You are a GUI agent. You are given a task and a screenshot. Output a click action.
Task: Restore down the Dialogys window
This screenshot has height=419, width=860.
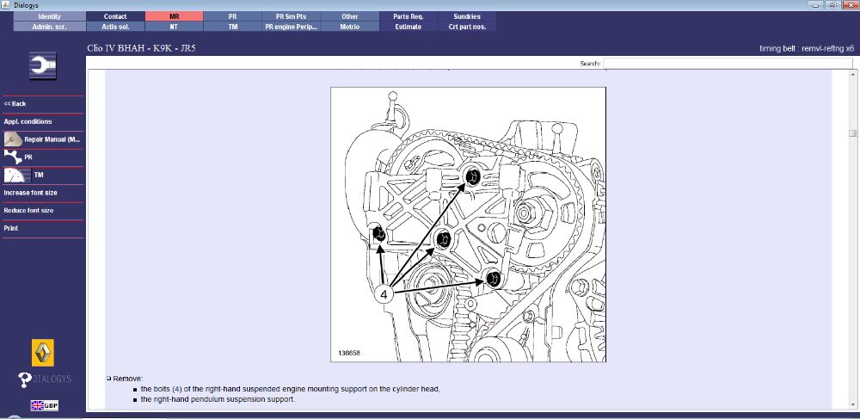tap(833, 4)
